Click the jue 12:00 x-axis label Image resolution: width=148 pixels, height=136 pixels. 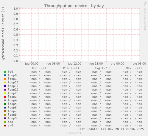(x=74, y=64)
